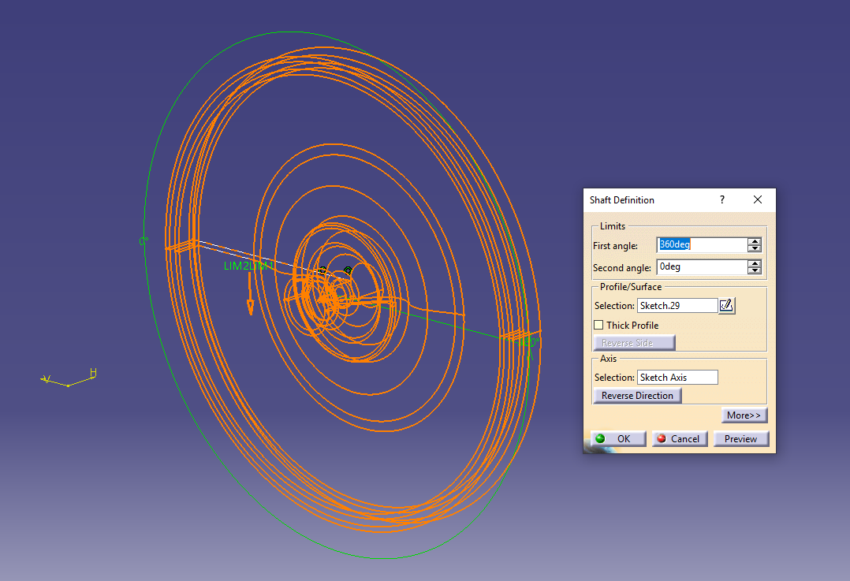
Task: Click the green sphere icon on OK button
Action: [599, 438]
